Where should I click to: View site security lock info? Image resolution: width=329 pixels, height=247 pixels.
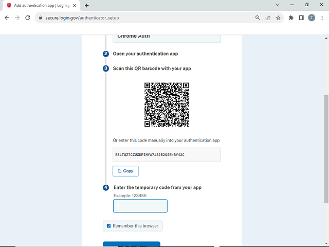pos(41,18)
